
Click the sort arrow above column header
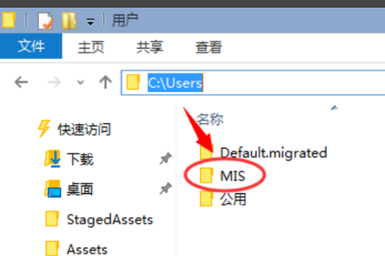(334, 108)
